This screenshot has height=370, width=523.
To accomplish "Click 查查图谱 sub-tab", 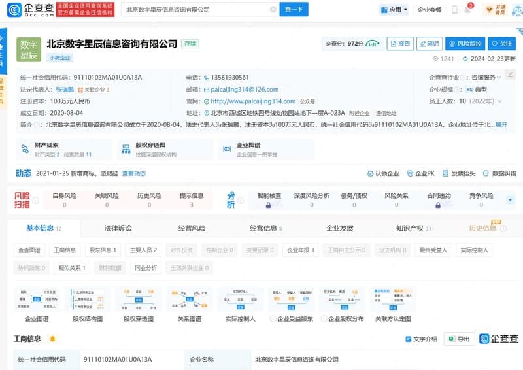I will coord(29,250).
